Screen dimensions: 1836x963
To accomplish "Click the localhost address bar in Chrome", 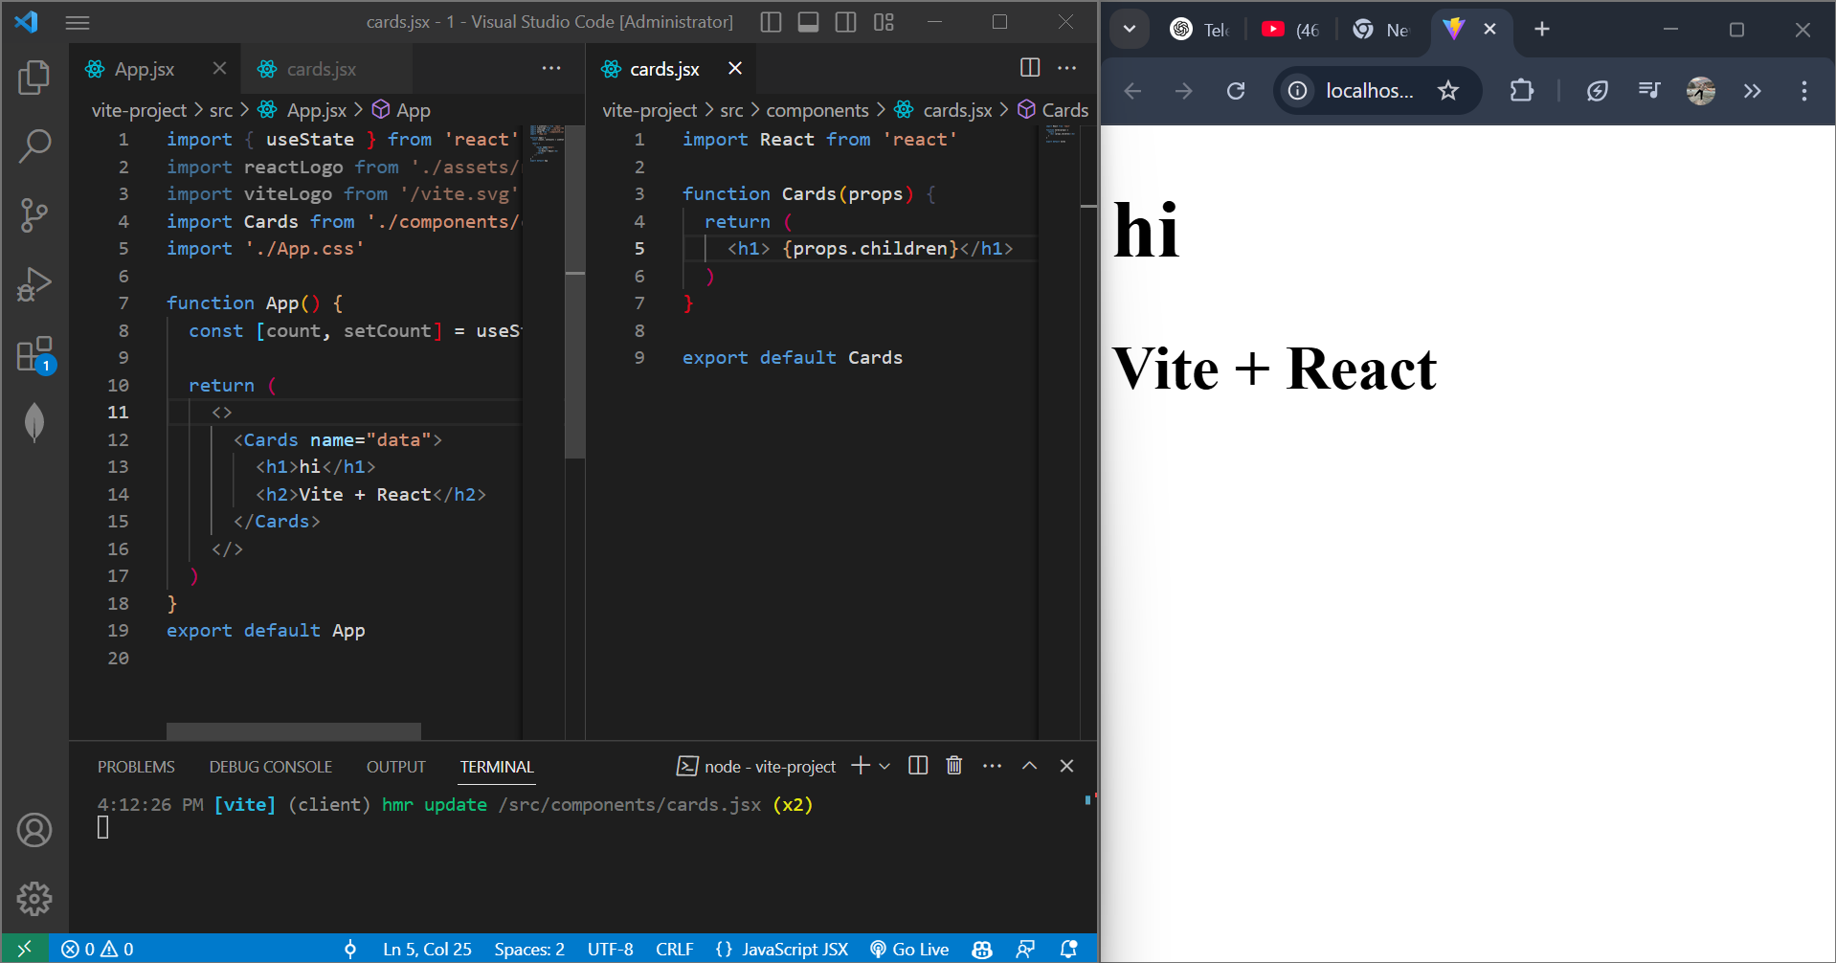I will pos(1369,90).
